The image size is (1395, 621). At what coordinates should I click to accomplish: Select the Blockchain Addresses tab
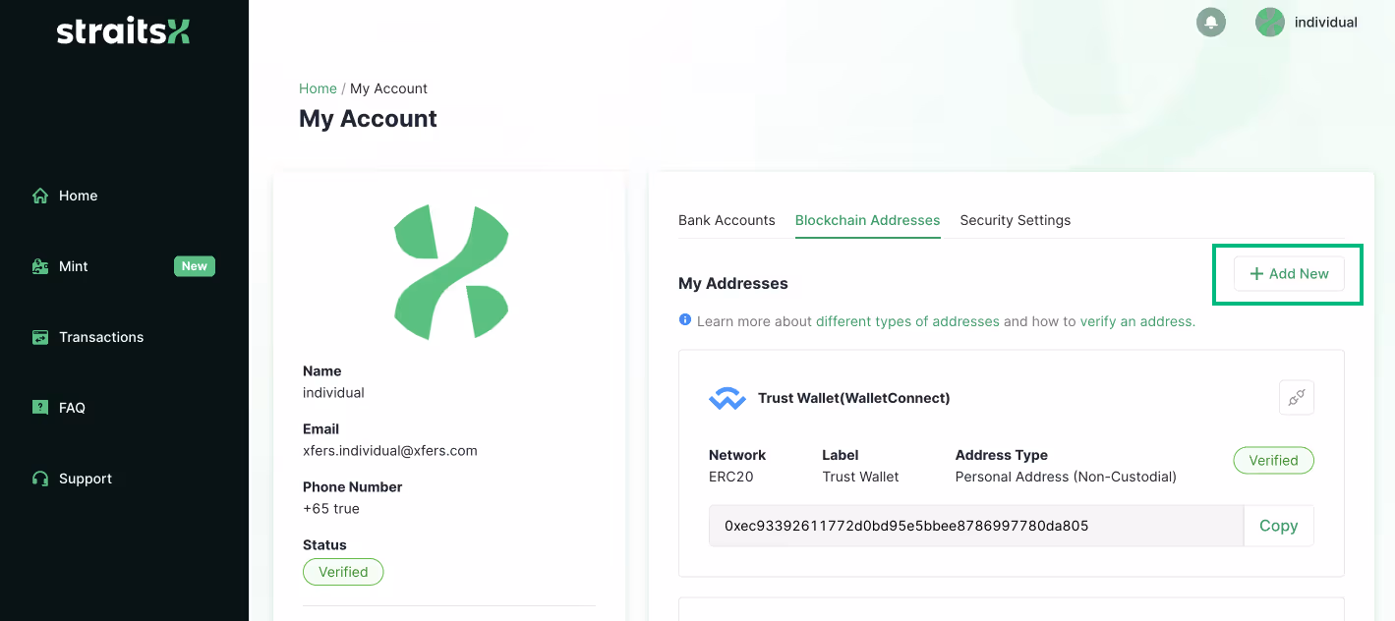[x=868, y=220]
